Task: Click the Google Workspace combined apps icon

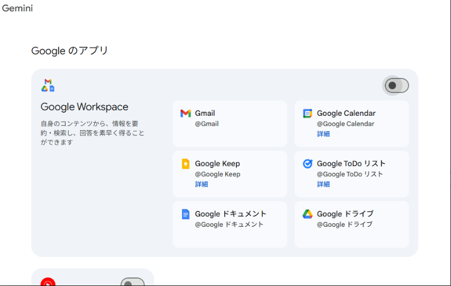Action: click(48, 85)
